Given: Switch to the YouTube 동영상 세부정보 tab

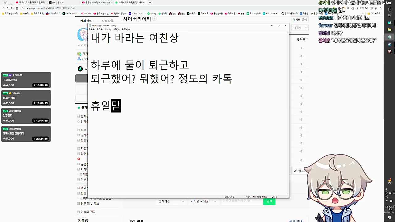Looking at the screenshot, I should 97,2.
